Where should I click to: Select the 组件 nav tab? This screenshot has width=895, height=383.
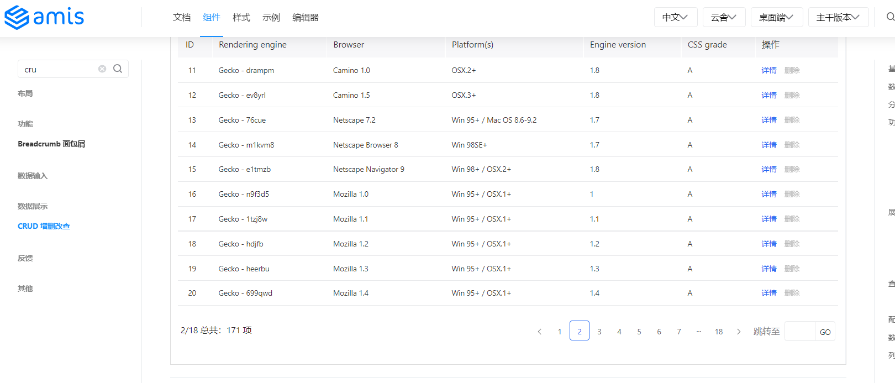pos(212,18)
